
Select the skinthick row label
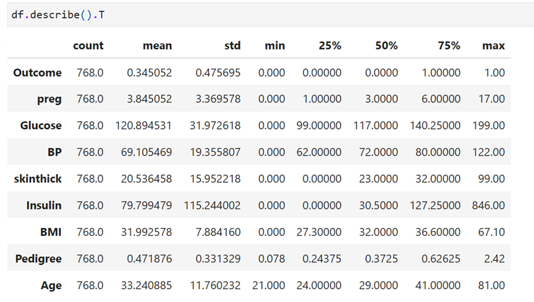(x=38, y=178)
